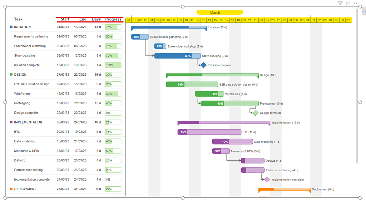Open the visual-level filter icon

(340, 3)
